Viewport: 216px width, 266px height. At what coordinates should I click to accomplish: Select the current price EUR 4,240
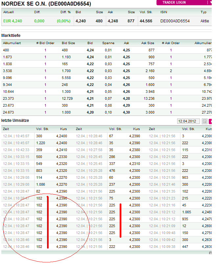click(x=13, y=21)
